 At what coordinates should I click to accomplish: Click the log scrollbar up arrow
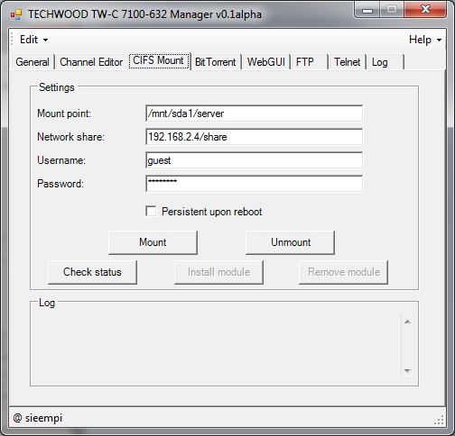coord(407,322)
